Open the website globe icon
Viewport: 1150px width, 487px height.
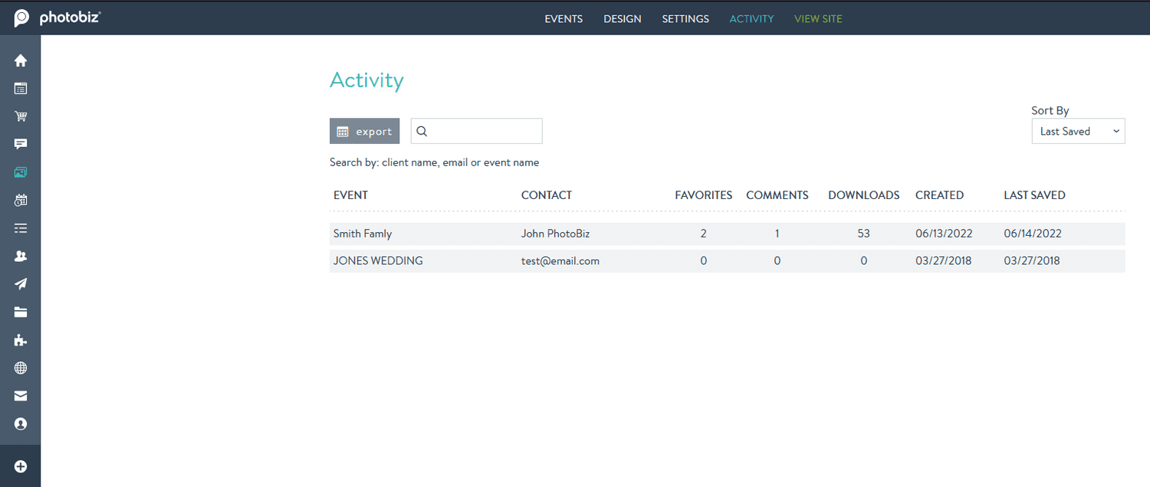click(x=20, y=368)
